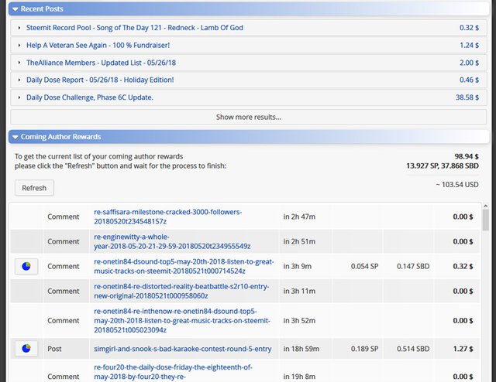The width and height of the screenshot is (496, 382).
Task: Click Comment type cell in re-distorted-reality row
Action: click(64, 291)
